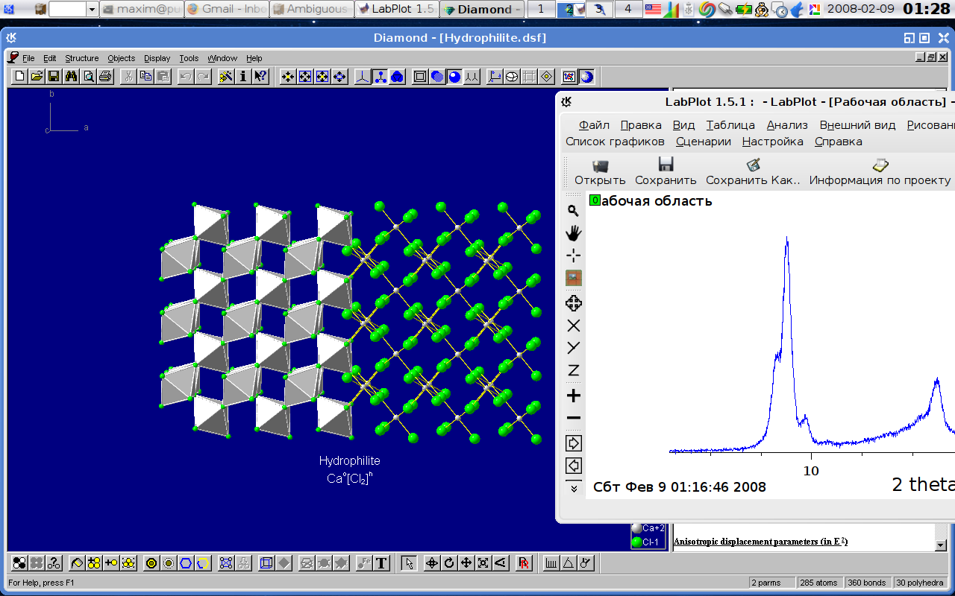Click the context help arrow-question icon
The width and height of the screenshot is (955, 596).
coord(260,76)
